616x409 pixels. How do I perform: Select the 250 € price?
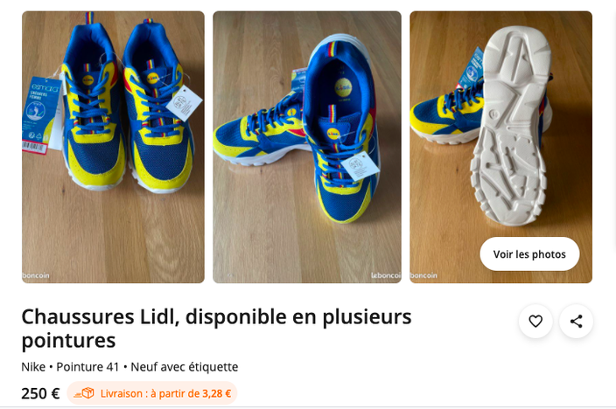click(40, 393)
